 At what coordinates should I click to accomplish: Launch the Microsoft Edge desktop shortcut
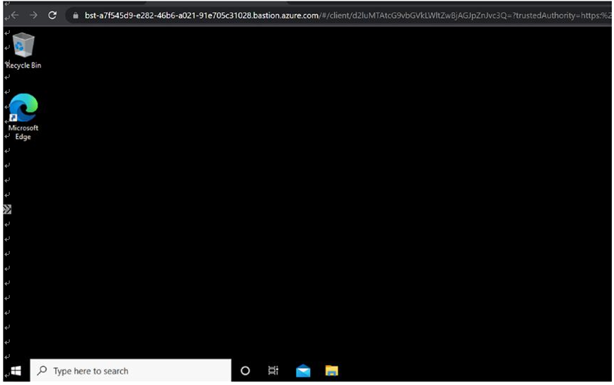point(23,116)
